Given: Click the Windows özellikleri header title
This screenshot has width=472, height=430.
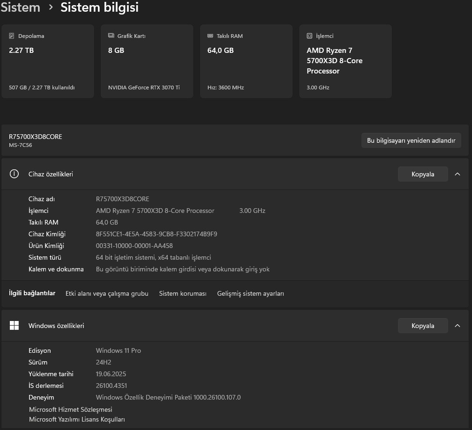Looking at the screenshot, I should [56, 326].
